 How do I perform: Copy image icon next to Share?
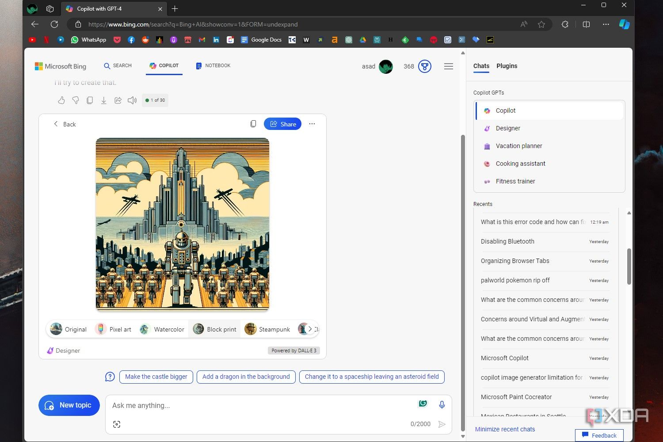click(x=253, y=124)
